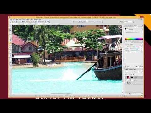Open the layer blend mode dropdown in Layers panel

[x=129, y=72]
